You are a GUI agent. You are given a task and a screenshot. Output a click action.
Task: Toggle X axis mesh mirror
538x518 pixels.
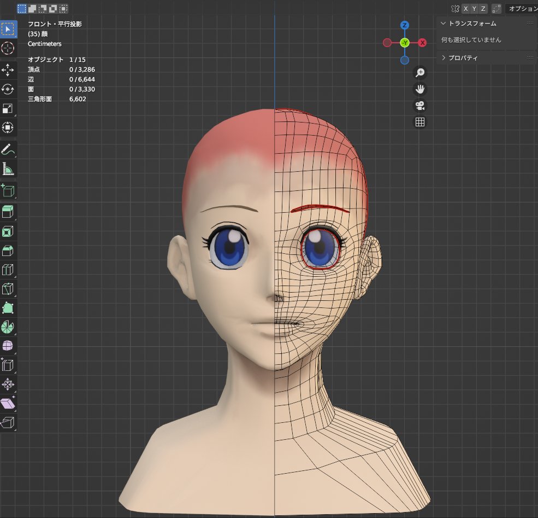point(465,9)
